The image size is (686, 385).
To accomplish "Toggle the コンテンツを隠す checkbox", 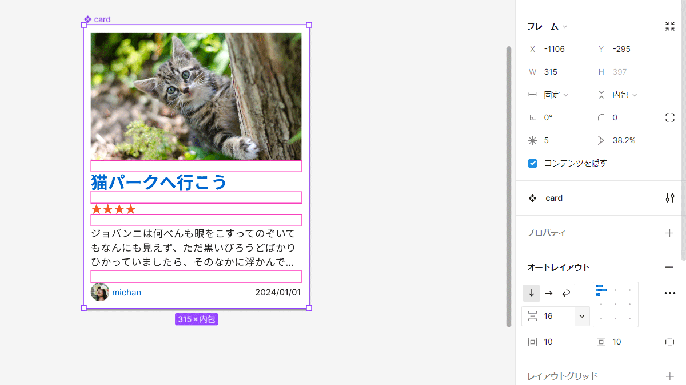I will [532, 163].
